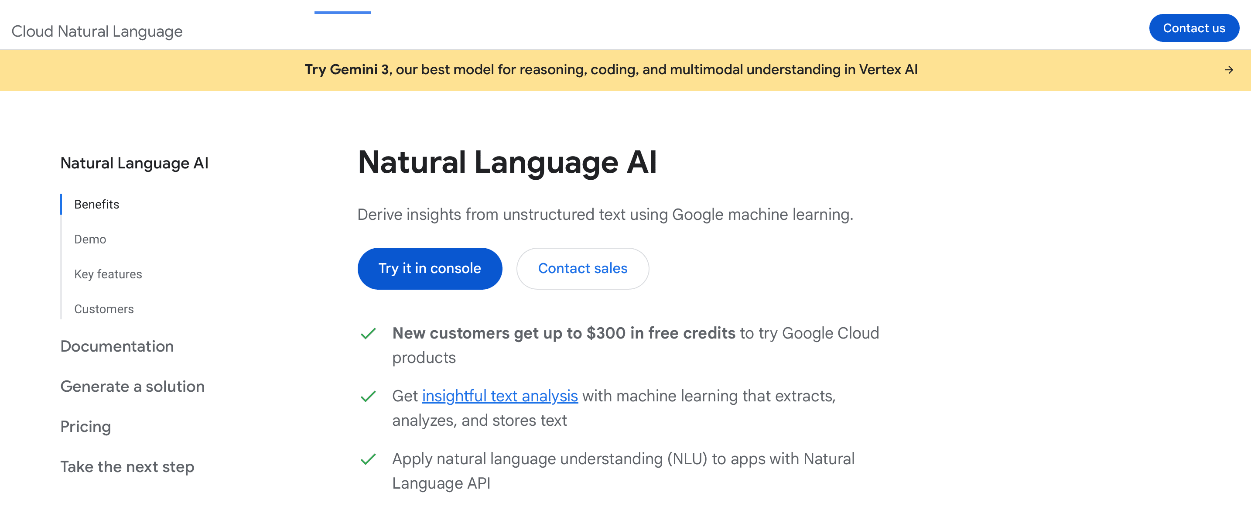Click the Contact sales button

point(583,268)
